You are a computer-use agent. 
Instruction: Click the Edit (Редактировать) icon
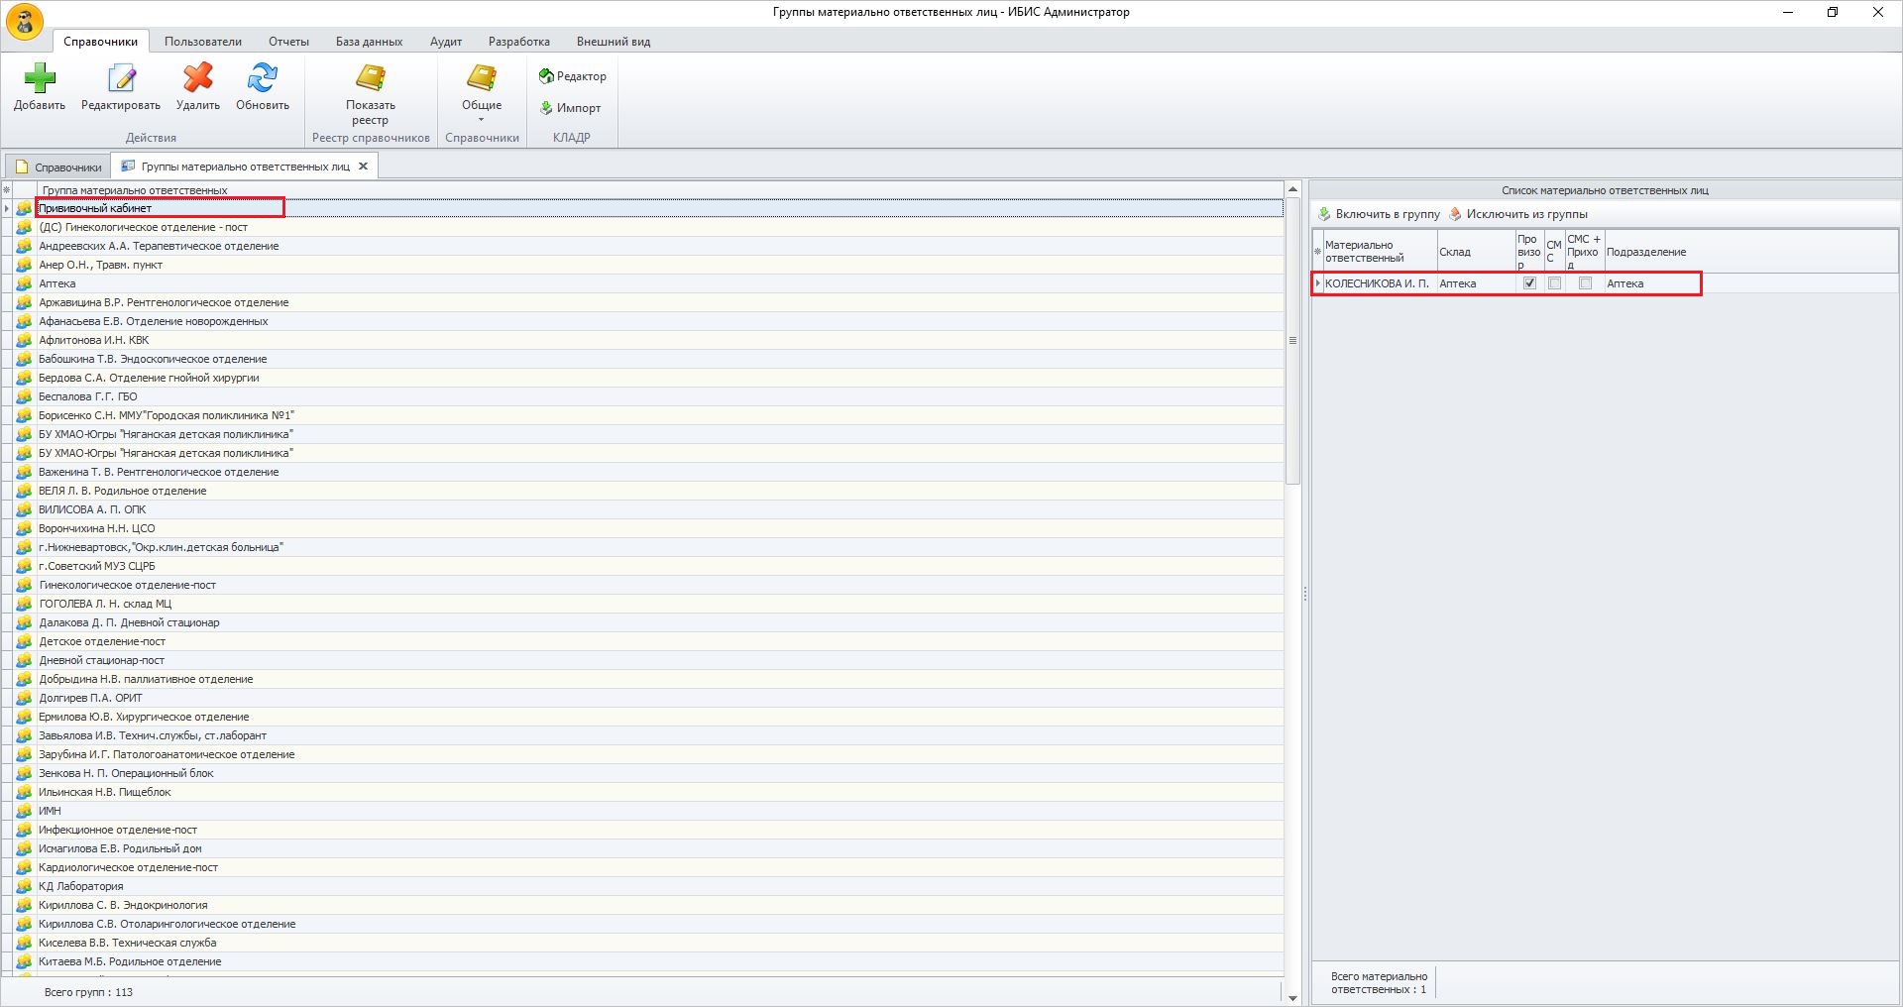pyautogui.click(x=121, y=79)
